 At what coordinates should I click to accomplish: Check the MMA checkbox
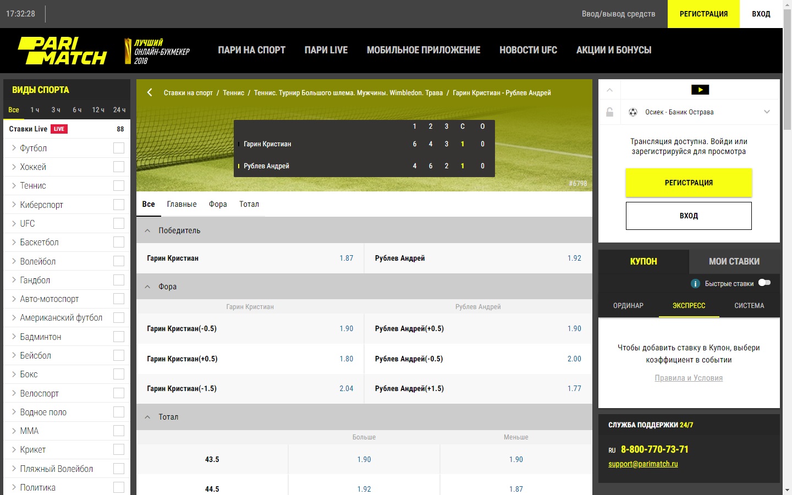[119, 431]
